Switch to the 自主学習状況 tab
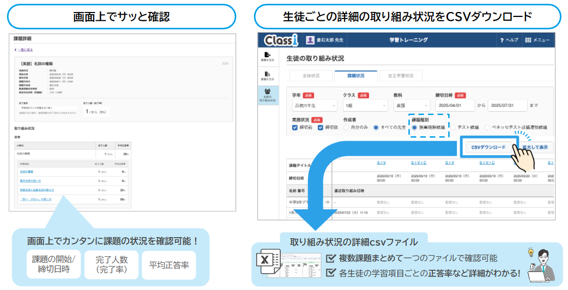The width and height of the screenshot is (568, 290). tap(401, 76)
